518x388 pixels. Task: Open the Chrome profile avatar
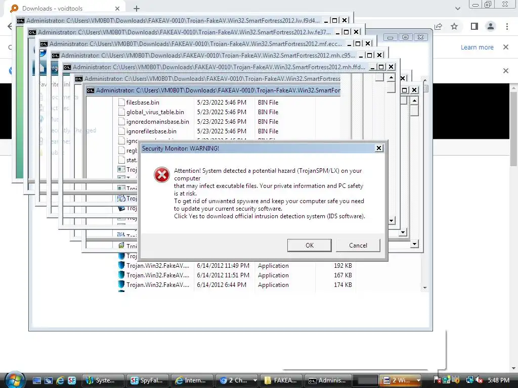coord(491,26)
